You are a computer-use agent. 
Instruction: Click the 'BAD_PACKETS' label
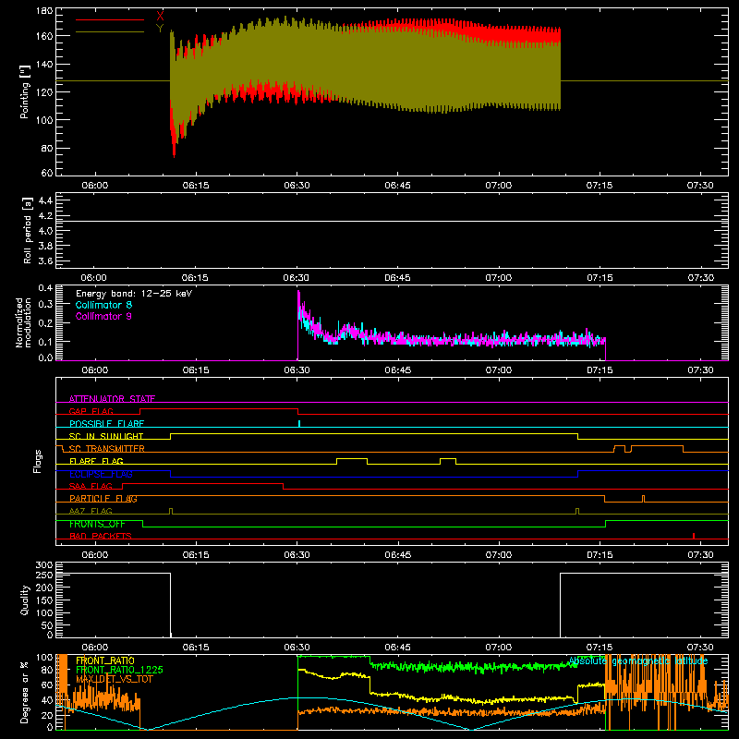(101, 536)
